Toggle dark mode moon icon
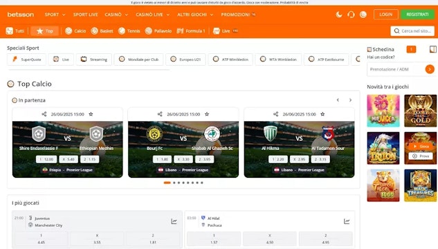The height and width of the screenshot is (249, 438). pyautogui.click(x=339, y=15)
